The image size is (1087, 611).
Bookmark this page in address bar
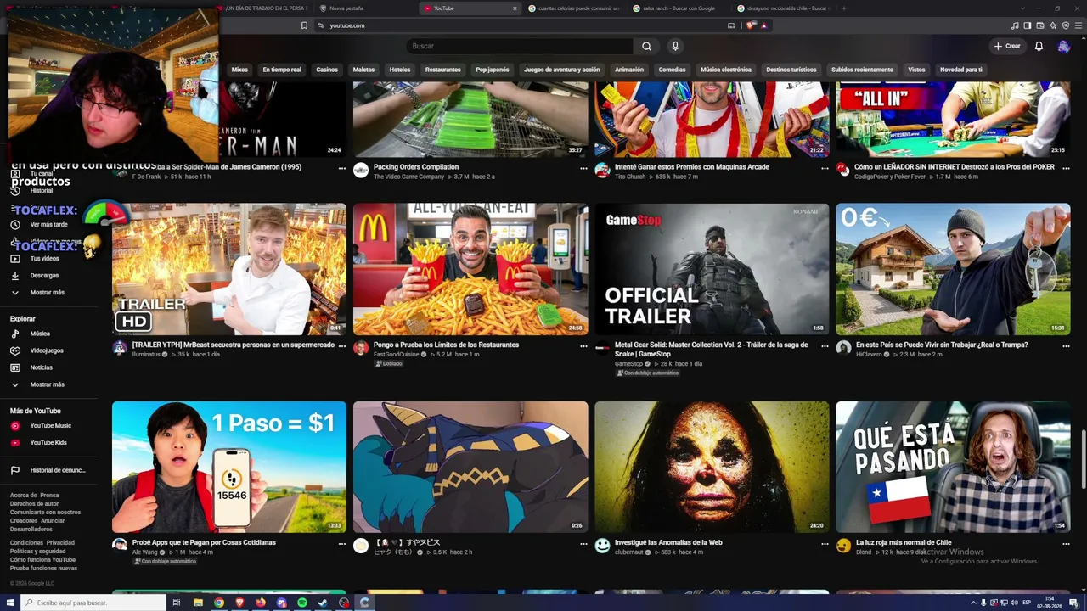click(x=304, y=25)
